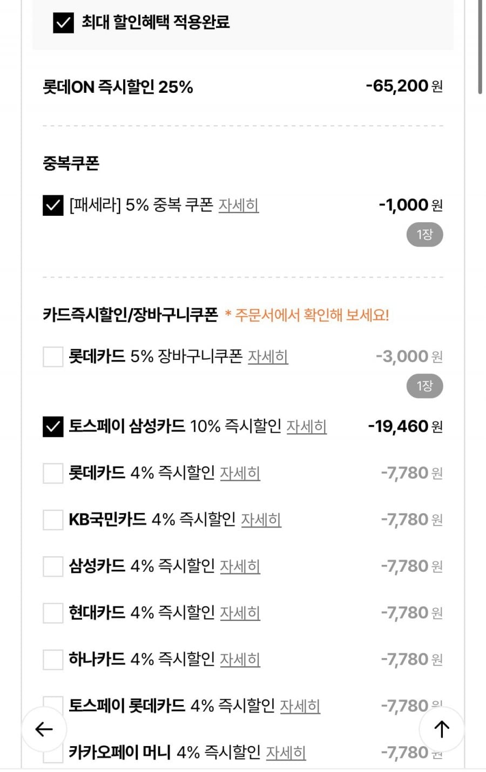
Task: Open 자세히 link for [패세라] 중복 쿠폰
Action: 238,206
